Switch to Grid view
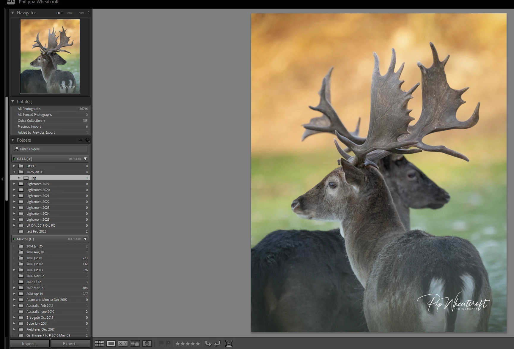514x349 pixels. [x=99, y=344]
